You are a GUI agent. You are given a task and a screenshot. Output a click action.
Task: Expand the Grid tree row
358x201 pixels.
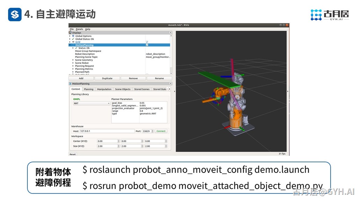click(x=70, y=42)
